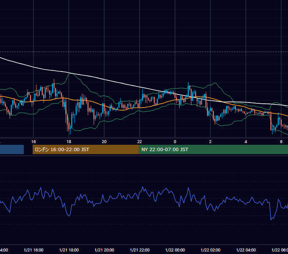Click the NY 22:00-07:00 JST session bar
The height and width of the screenshot is (254, 288).
pyautogui.click(x=213, y=149)
